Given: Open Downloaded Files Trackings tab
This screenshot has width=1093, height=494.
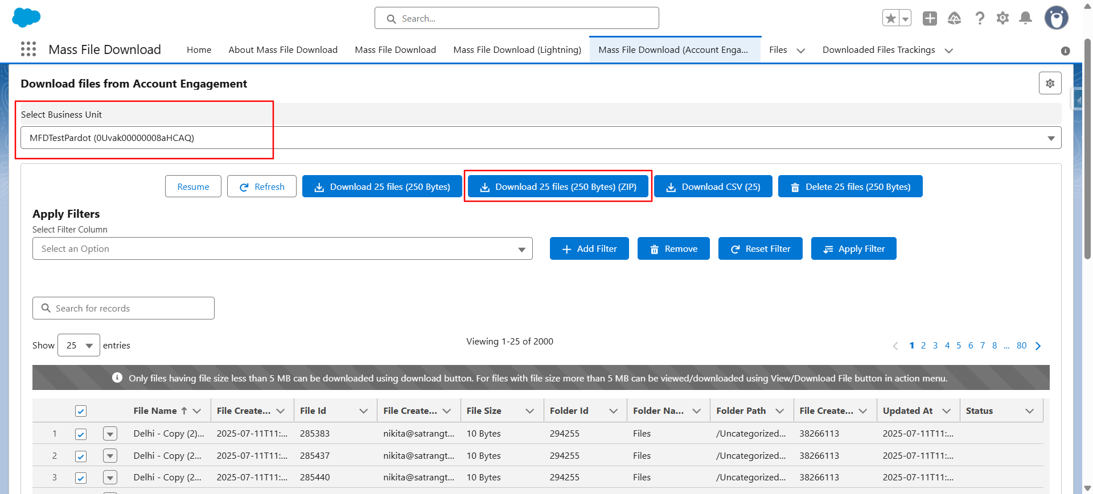Looking at the screenshot, I should click(878, 50).
